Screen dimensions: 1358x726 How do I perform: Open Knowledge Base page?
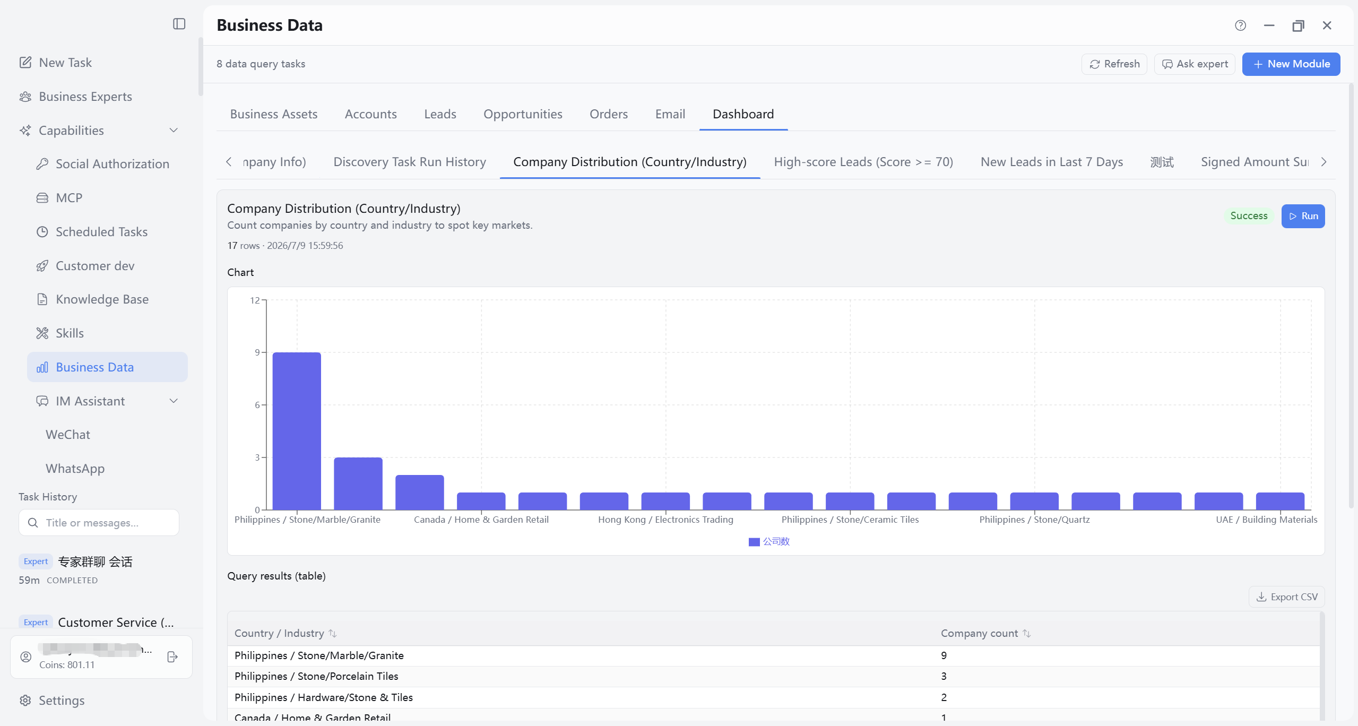[x=92, y=299]
